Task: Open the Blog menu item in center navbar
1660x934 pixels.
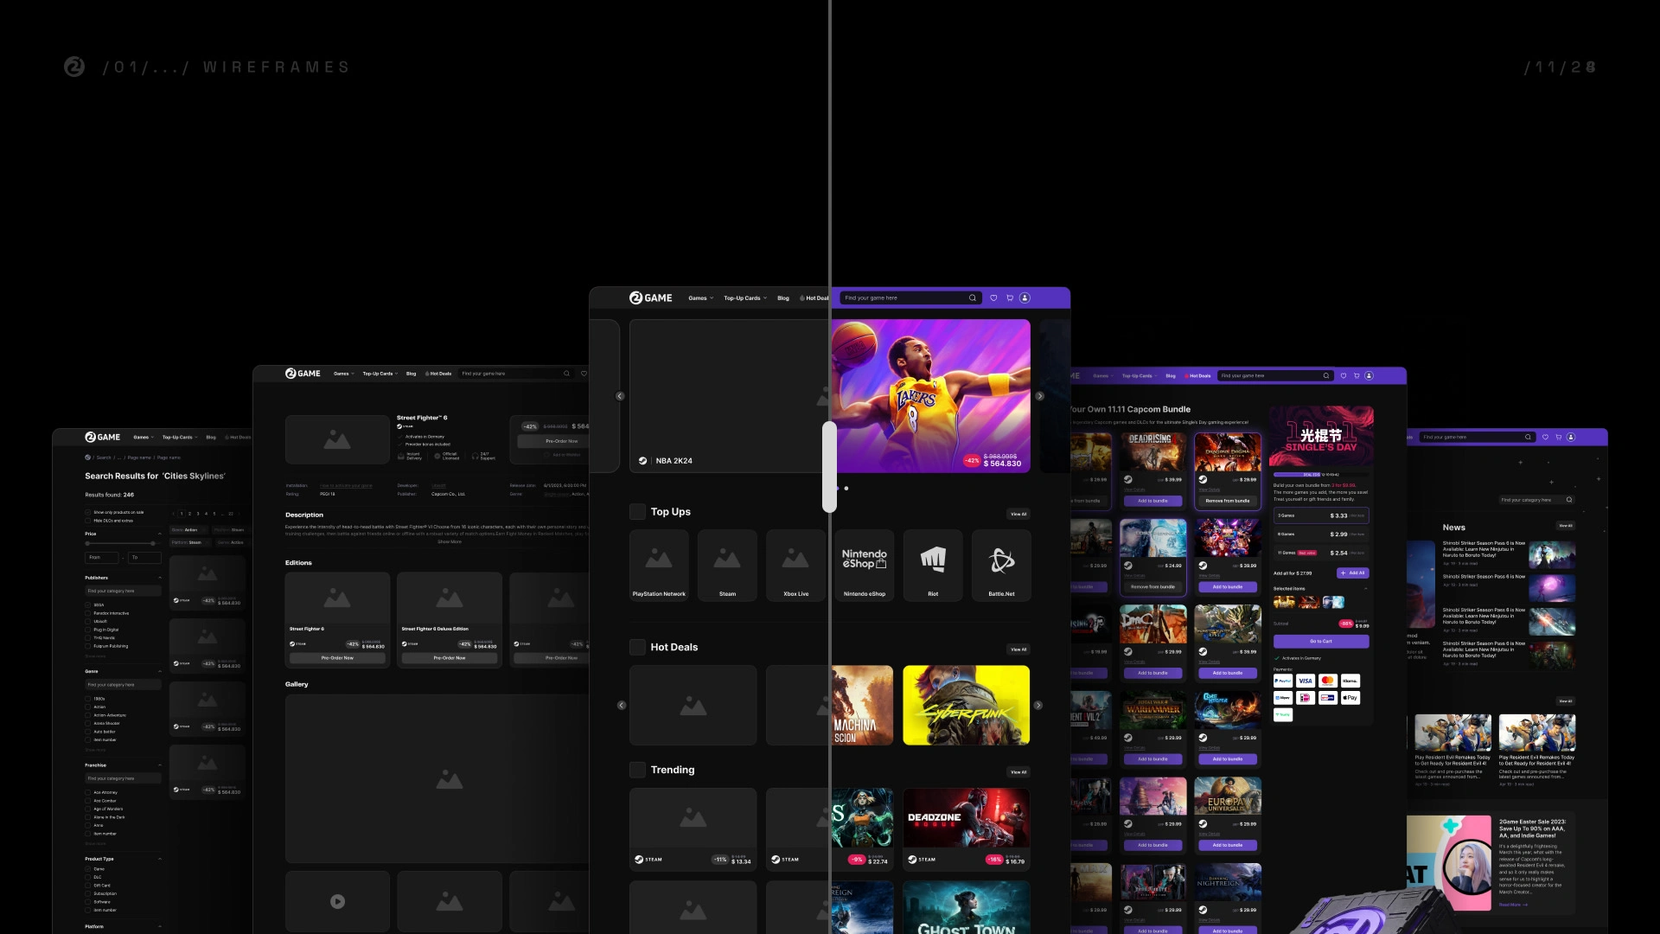Action: 782,298
